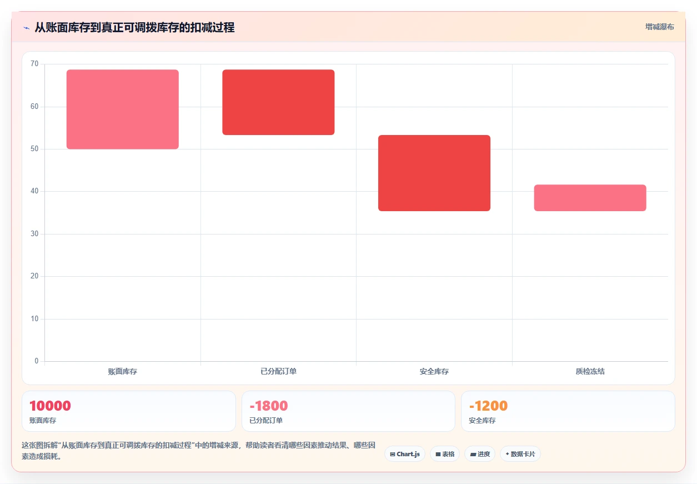Click the y-axis value 50
This screenshot has height=484, width=697.
coord(34,149)
